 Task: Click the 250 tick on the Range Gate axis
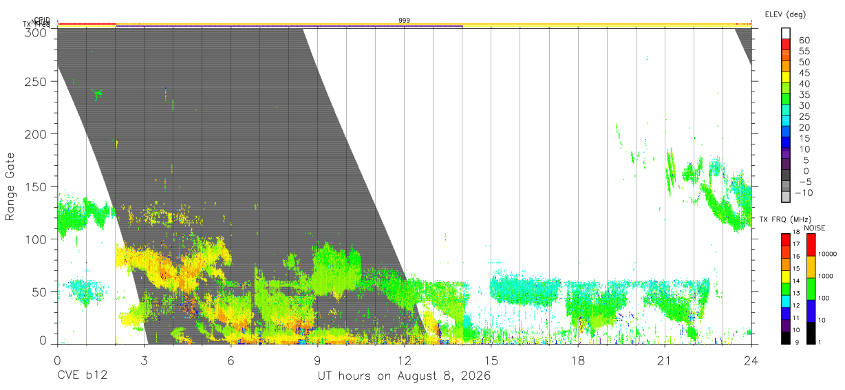pyautogui.click(x=36, y=81)
